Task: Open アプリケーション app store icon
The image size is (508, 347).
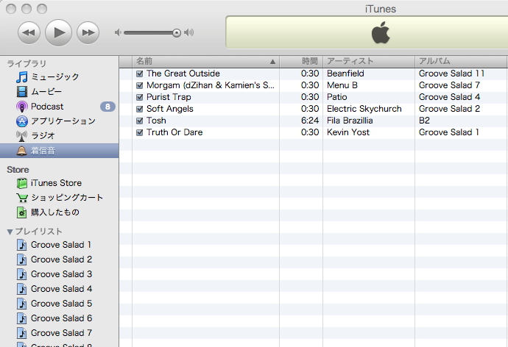Action: 21,121
